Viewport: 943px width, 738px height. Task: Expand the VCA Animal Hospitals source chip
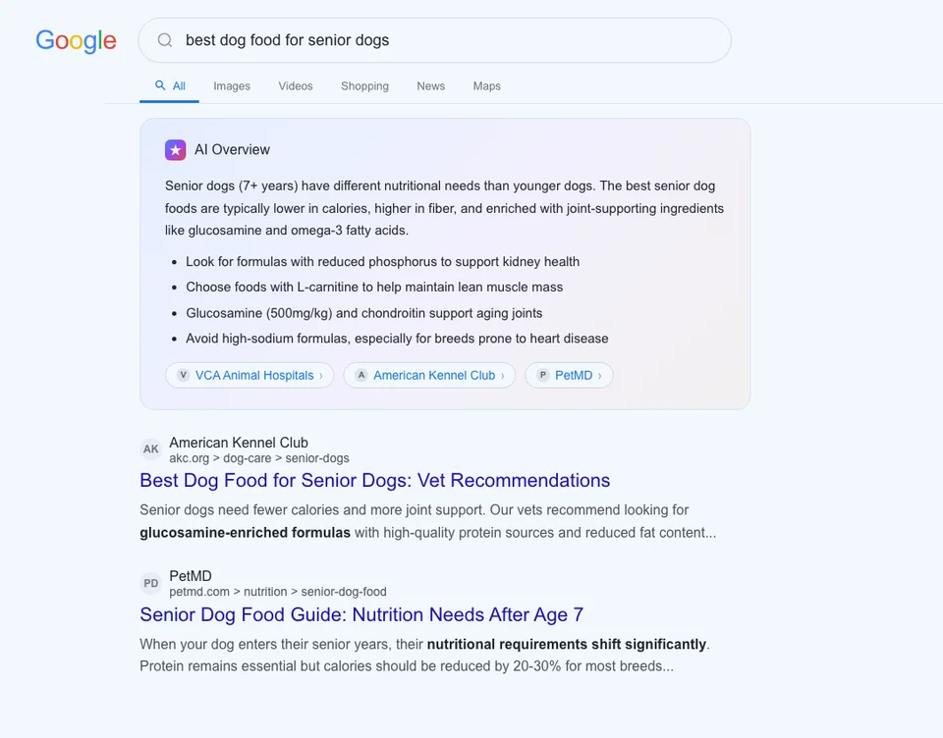pos(250,375)
